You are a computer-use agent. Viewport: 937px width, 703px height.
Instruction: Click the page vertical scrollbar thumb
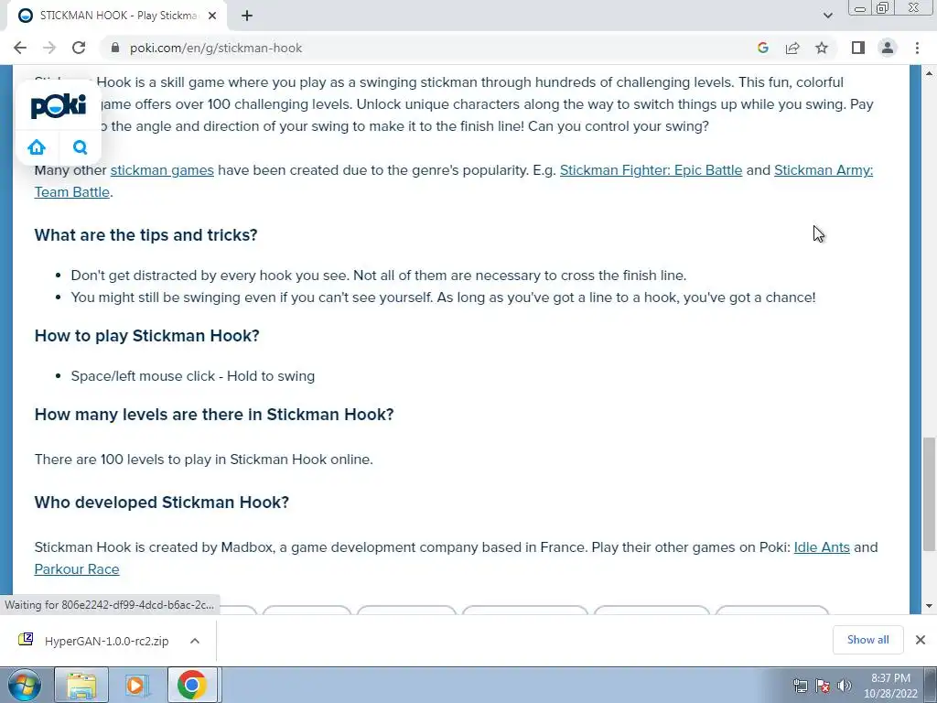tap(929, 493)
